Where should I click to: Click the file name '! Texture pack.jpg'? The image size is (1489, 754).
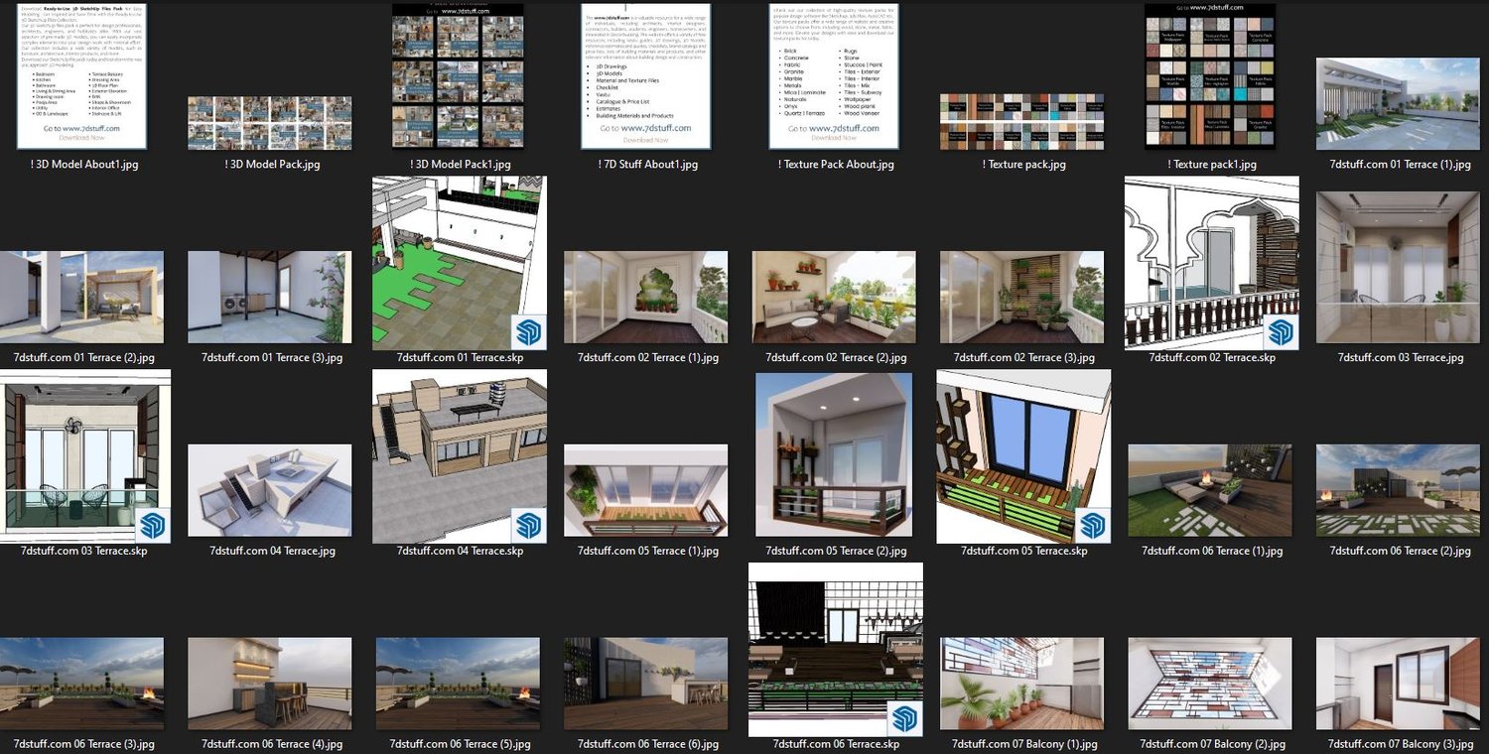click(1022, 165)
